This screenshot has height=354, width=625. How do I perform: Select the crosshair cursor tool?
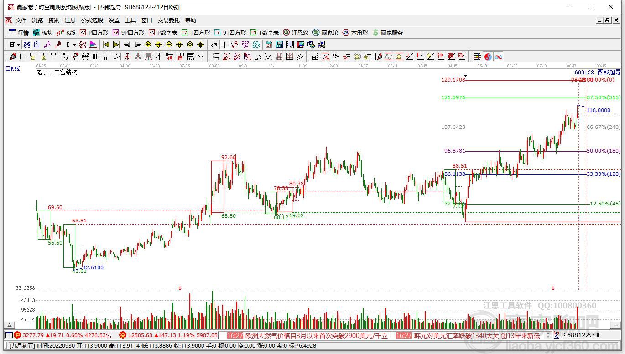pyautogui.click(x=224, y=45)
